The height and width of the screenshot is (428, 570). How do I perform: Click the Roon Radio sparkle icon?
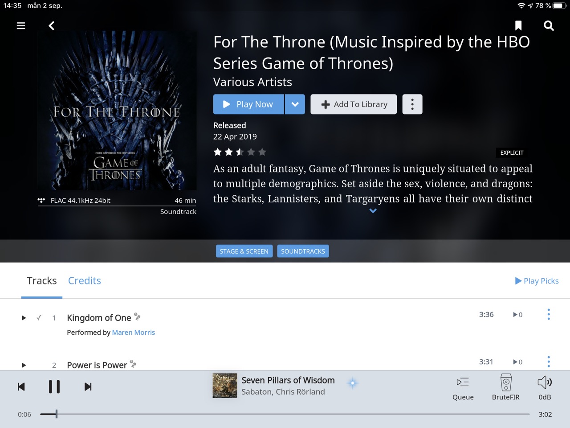tap(353, 383)
